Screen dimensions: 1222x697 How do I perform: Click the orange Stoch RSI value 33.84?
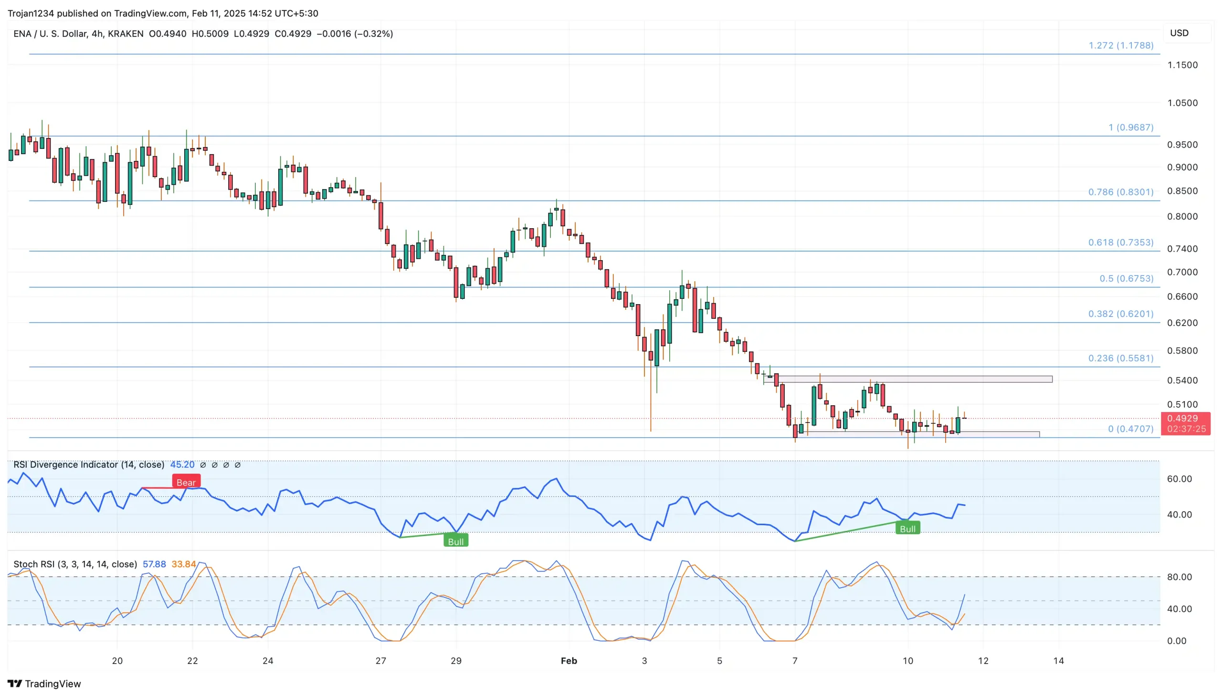[184, 564]
